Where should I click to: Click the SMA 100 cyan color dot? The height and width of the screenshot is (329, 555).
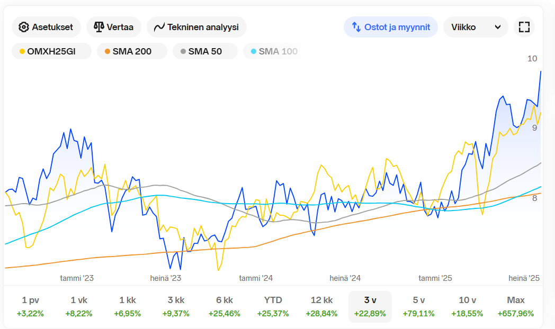click(253, 51)
